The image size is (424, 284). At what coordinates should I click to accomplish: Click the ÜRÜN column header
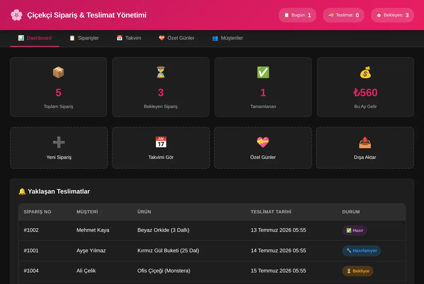(x=144, y=212)
